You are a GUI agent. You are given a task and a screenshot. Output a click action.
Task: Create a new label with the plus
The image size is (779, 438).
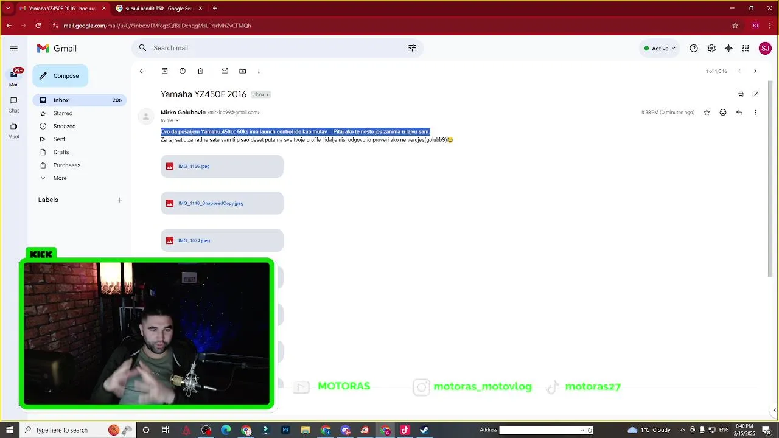119,200
